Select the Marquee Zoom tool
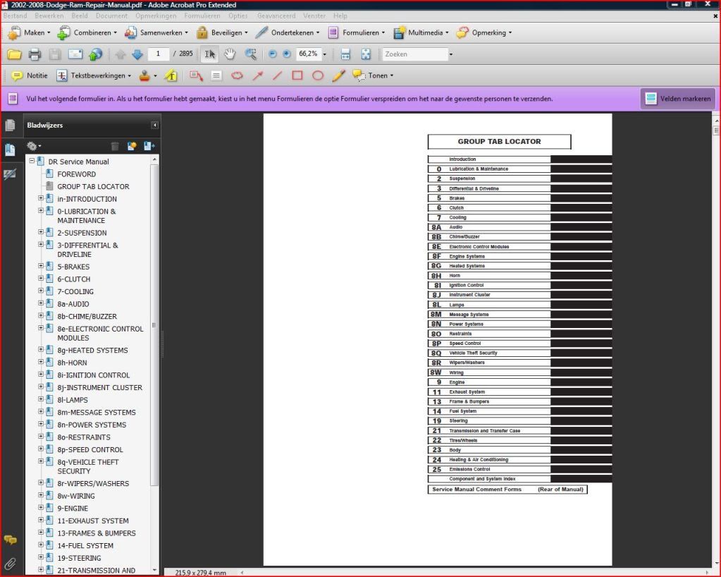 (251, 54)
